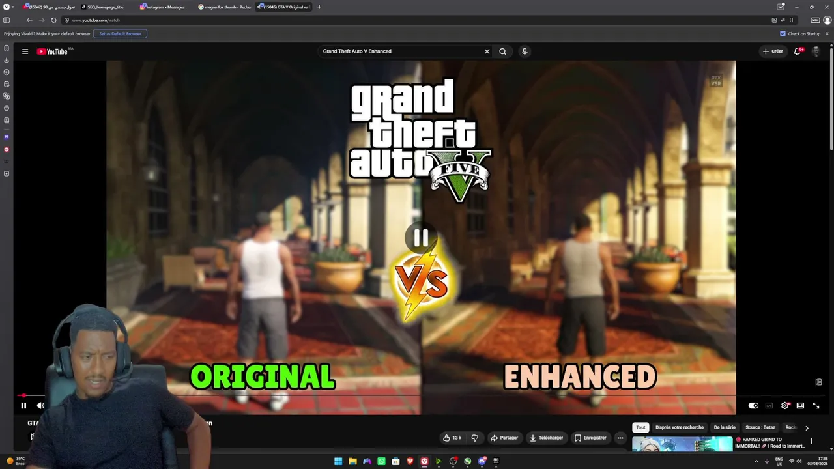Go to YouTube home via logo

pos(52,51)
